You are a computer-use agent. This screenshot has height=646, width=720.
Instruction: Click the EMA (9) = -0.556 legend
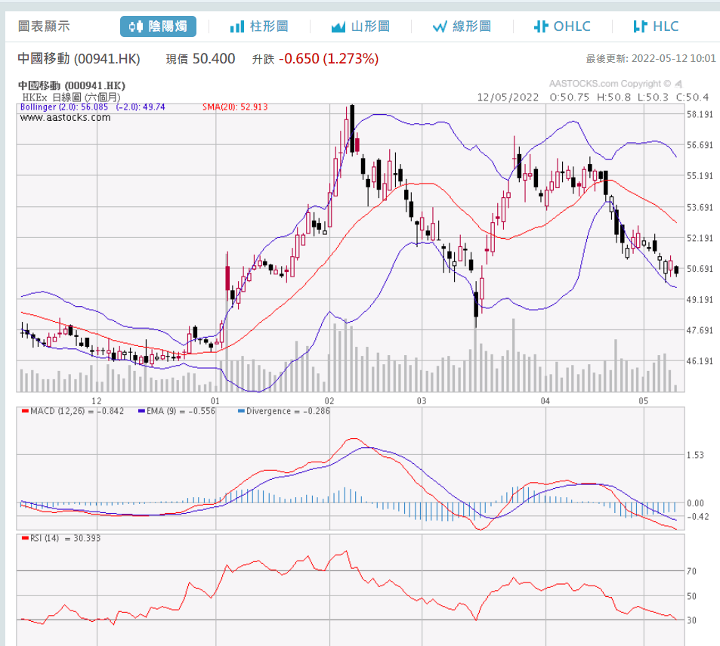(177, 411)
